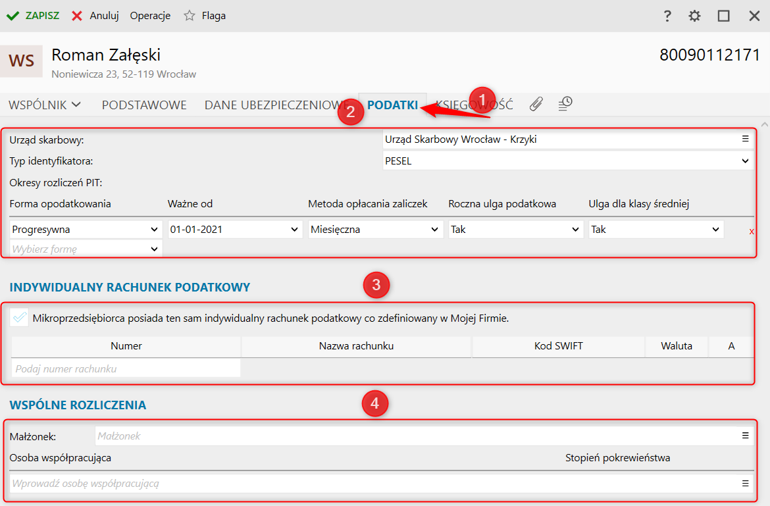770x506 pixels.
Task: Click the Metoda opłacania zaliczek column label
Action: click(368, 204)
